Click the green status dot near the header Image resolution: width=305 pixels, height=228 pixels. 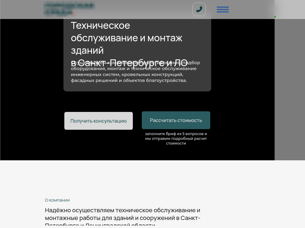(x=275, y=17)
